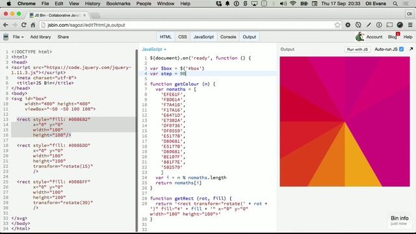Toggle the Console panel
The height and width of the screenshot is (234, 416).
point(228,37)
